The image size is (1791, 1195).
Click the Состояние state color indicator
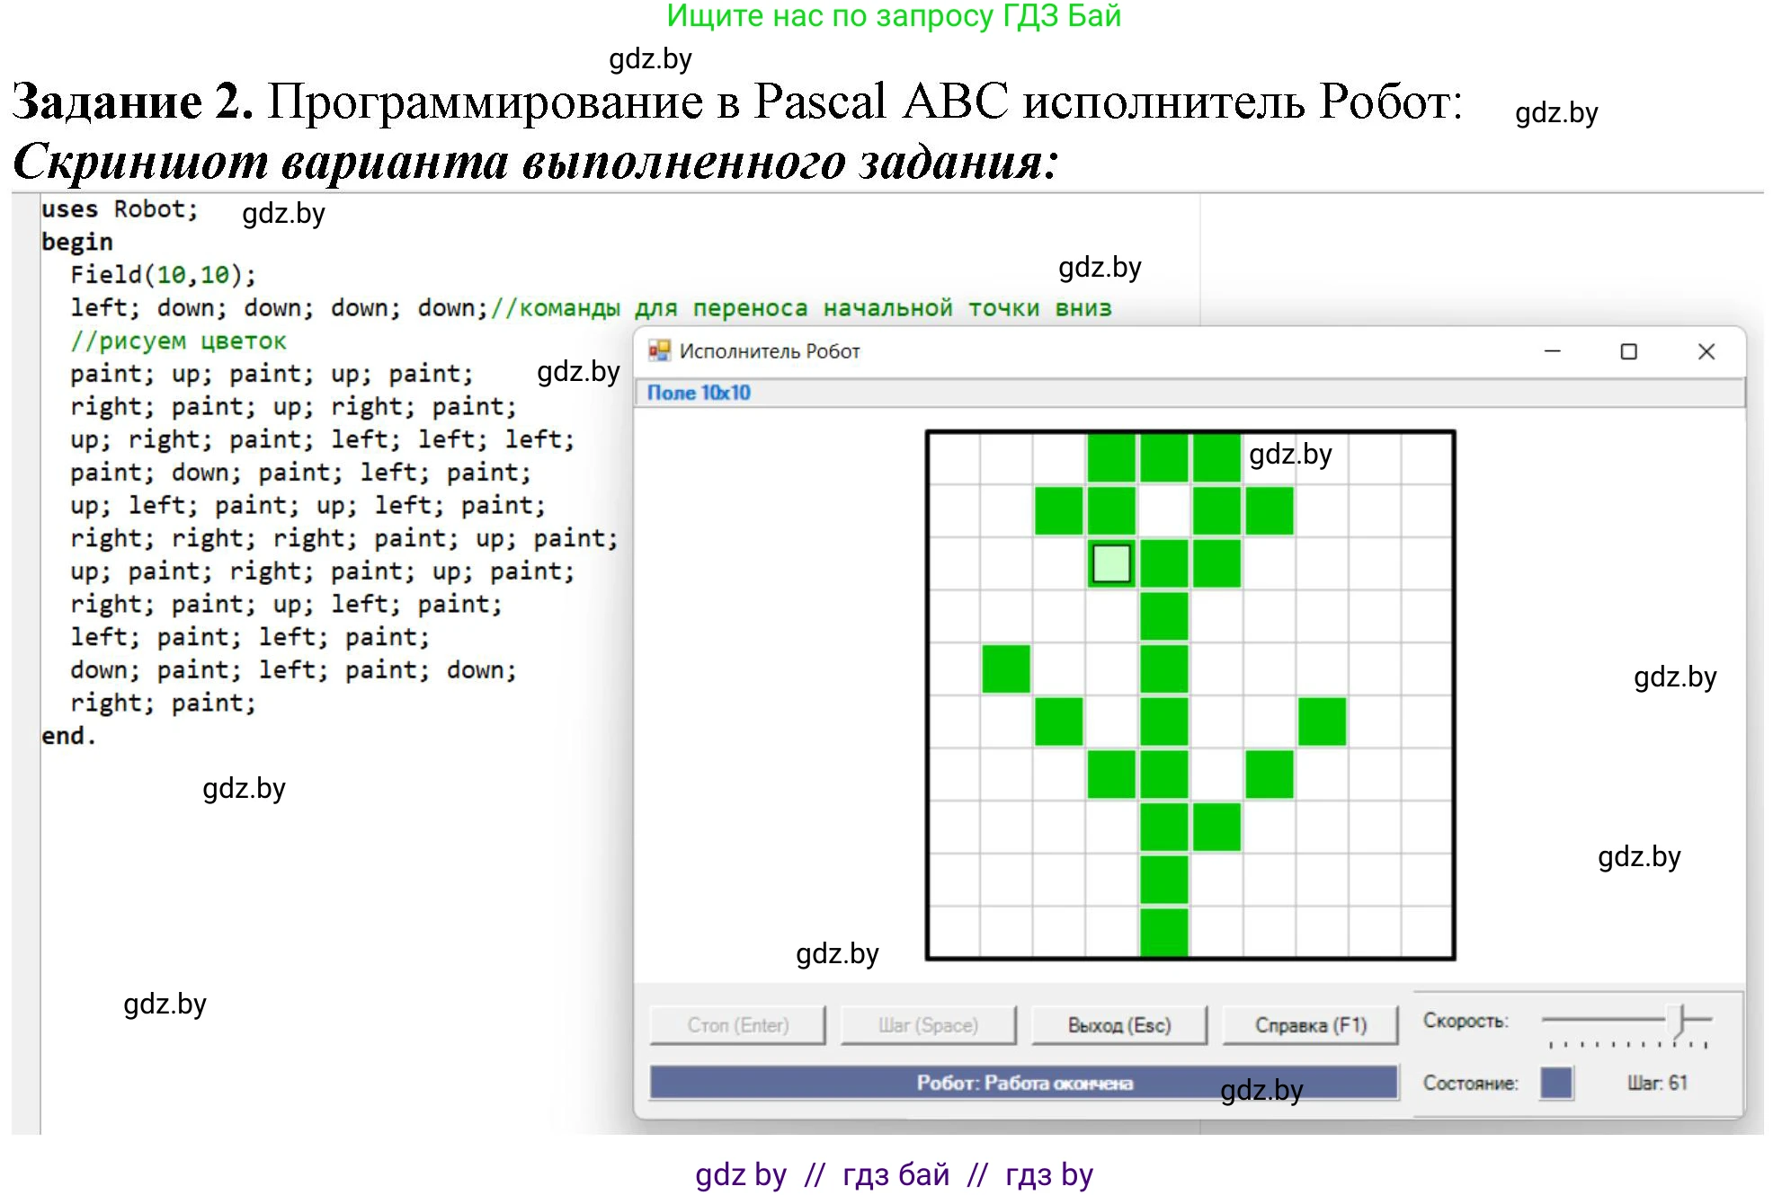1555,1082
